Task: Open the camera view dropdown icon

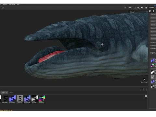Action: point(142,7)
